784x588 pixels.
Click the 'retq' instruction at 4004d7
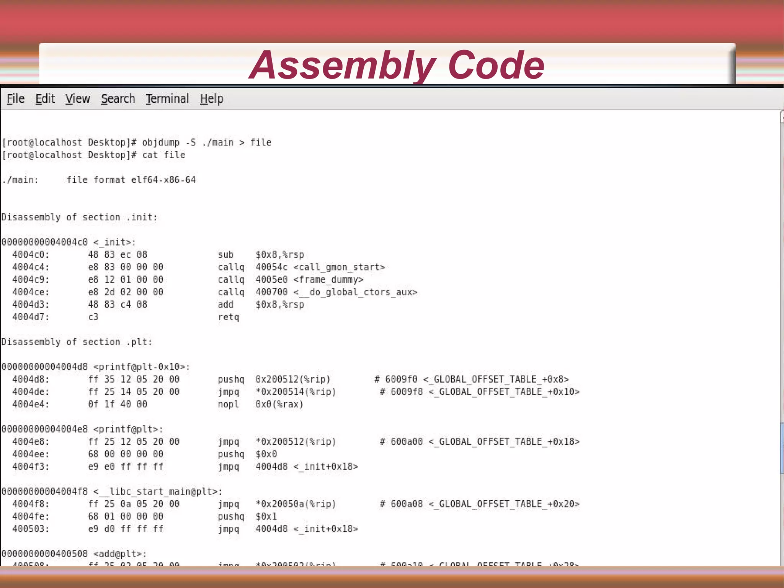click(229, 317)
